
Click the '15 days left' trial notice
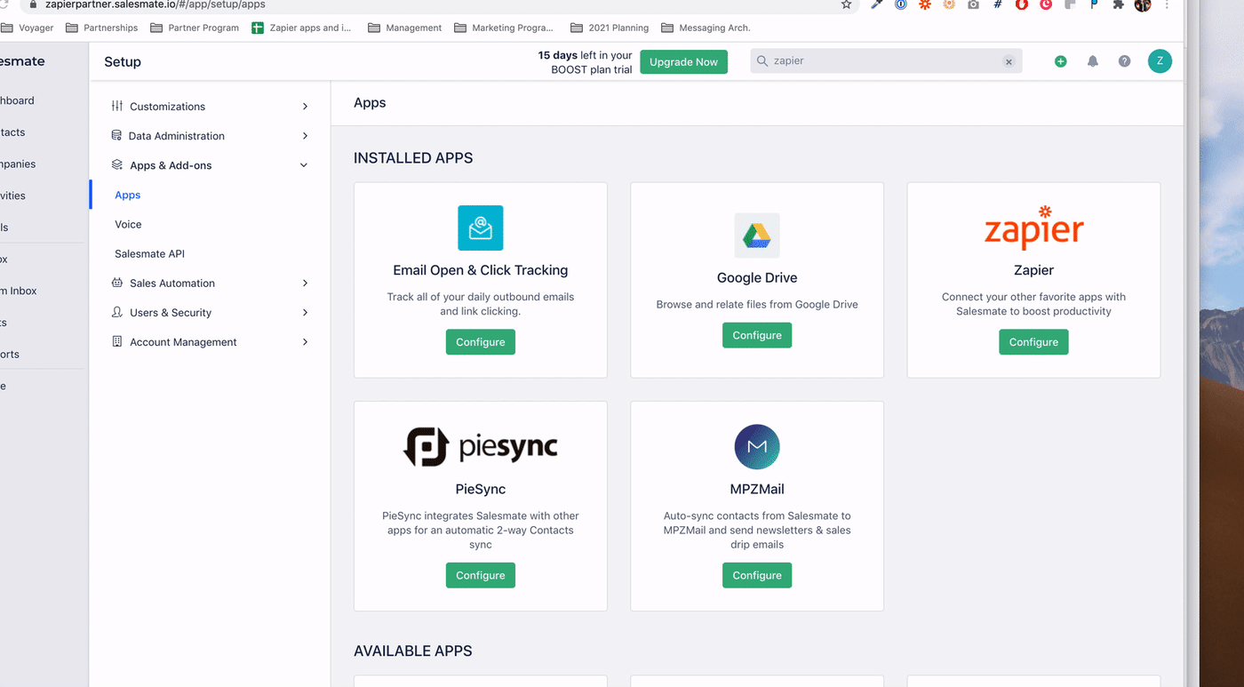586,62
